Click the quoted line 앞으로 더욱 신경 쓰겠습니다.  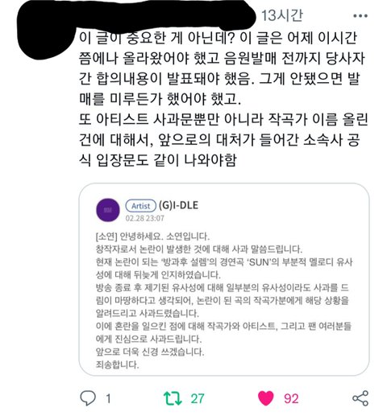(150, 352)
